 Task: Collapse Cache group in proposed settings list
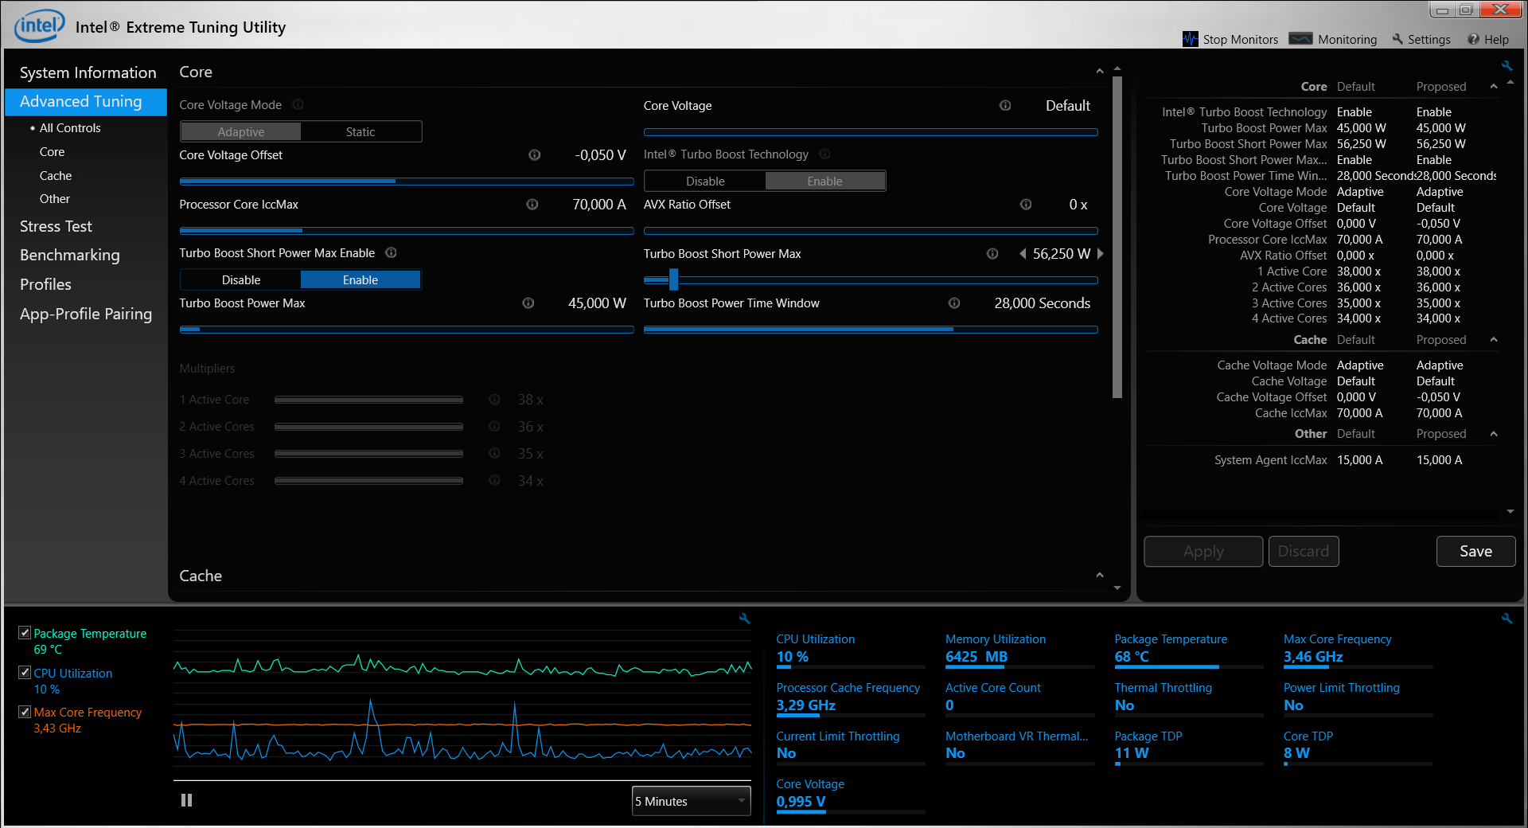click(1494, 339)
